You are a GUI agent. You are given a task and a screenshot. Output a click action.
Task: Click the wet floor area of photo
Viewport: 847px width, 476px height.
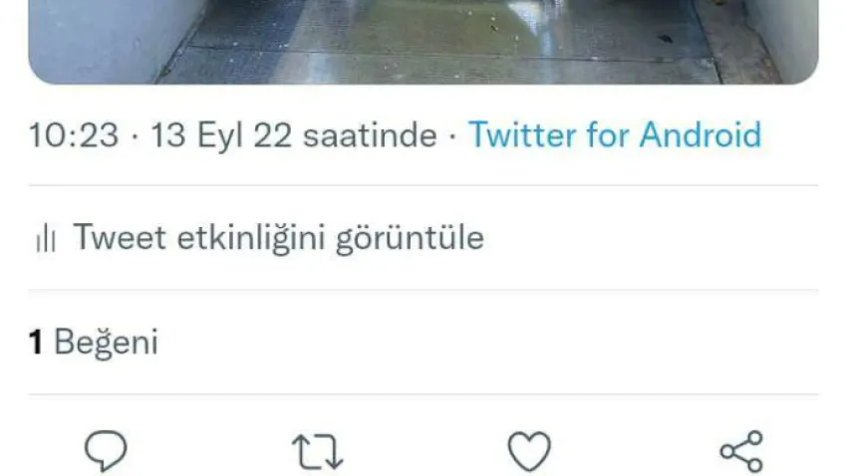tap(432, 49)
